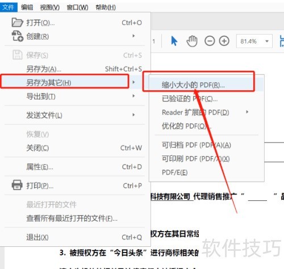
Task: Select the arrow selection tool
Action: [x=174, y=41]
